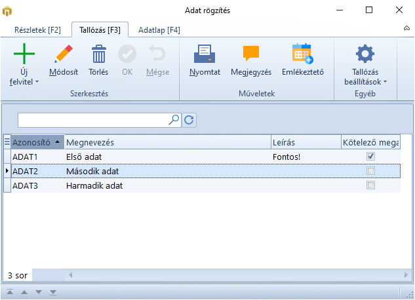The image size is (415, 300).
Task: Expand the Tallózás beállítások dropdown
Action: [365, 77]
